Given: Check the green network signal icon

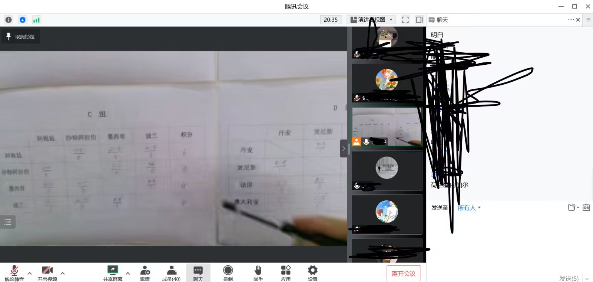Looking at the screenshot, I should pyautogui.click(x=36, y=20).
